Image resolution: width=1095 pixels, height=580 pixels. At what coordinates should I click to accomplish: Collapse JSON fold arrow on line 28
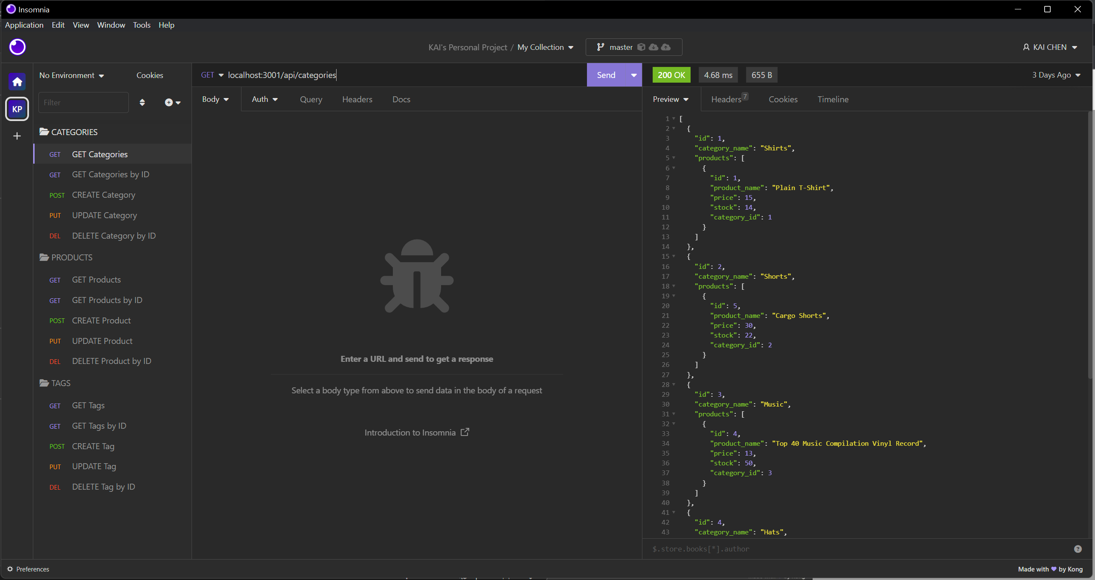pyautogui.click(x=674, y=384)
